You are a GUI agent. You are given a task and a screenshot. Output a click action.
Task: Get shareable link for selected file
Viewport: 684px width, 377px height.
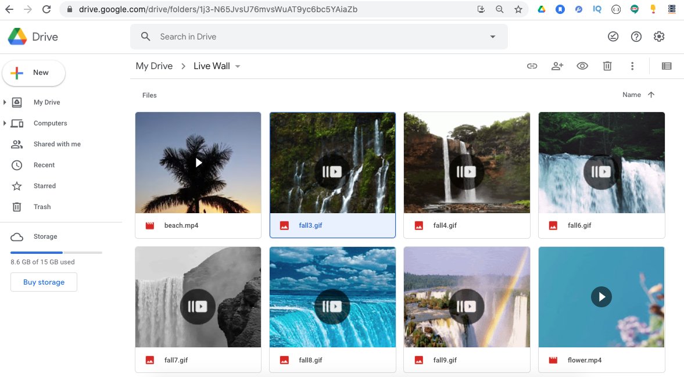coord(532,66)
